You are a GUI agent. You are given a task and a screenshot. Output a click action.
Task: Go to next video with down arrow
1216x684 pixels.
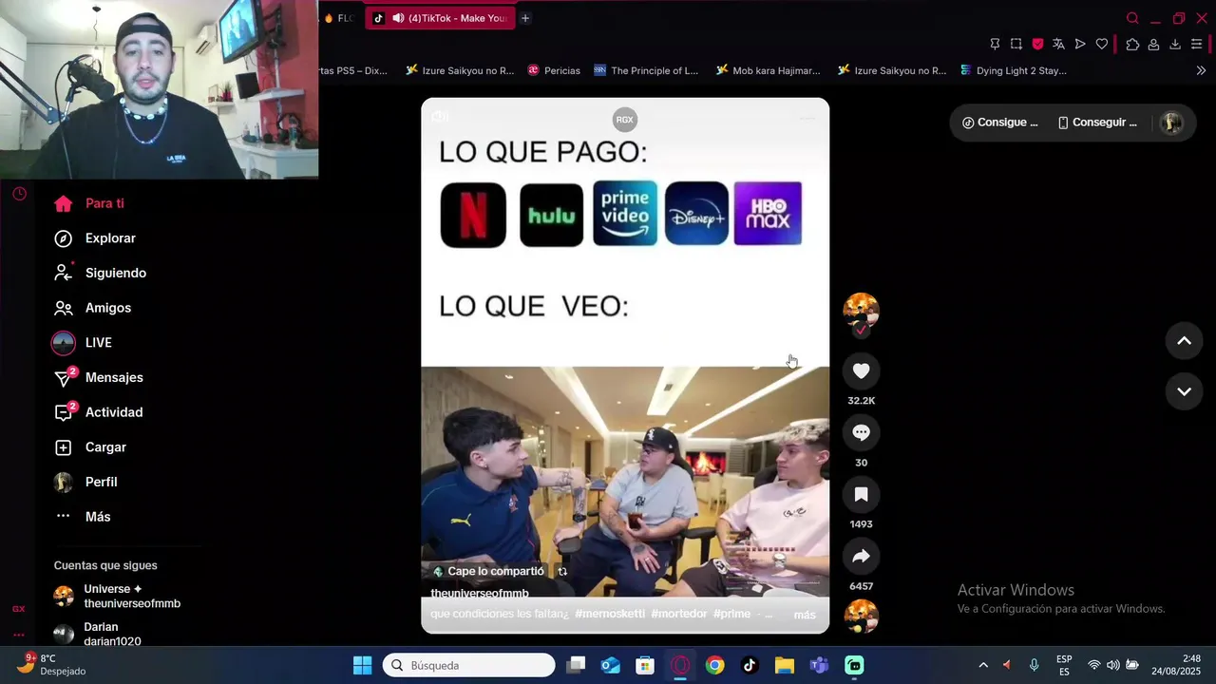[1184, 391]
